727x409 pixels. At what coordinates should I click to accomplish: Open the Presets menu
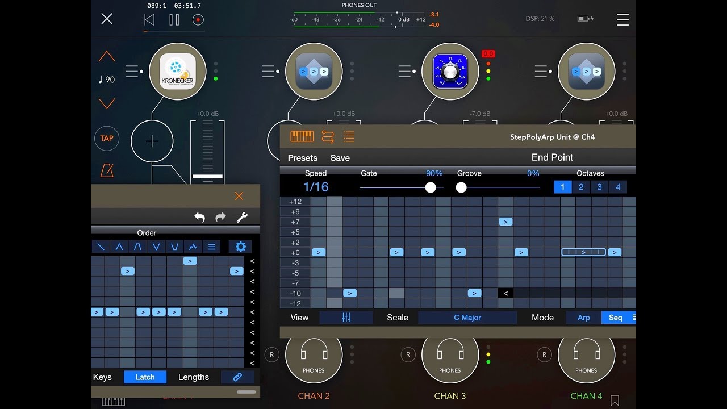(x=303, y=158)
